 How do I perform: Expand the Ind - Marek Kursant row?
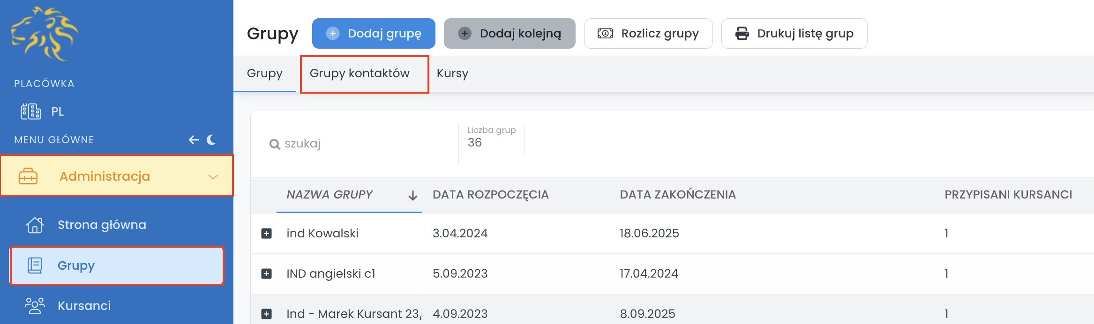(x=266, y=314)
